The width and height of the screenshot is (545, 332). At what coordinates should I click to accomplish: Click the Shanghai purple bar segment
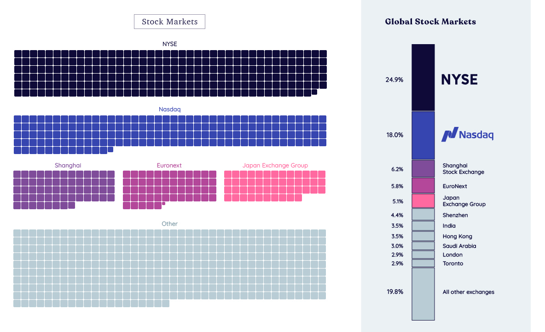click(423, 168)
